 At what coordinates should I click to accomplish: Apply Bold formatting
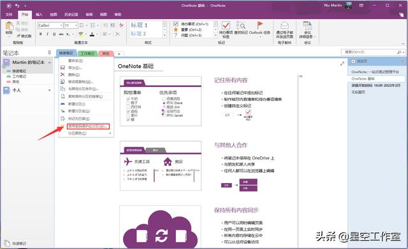[41, 34]
